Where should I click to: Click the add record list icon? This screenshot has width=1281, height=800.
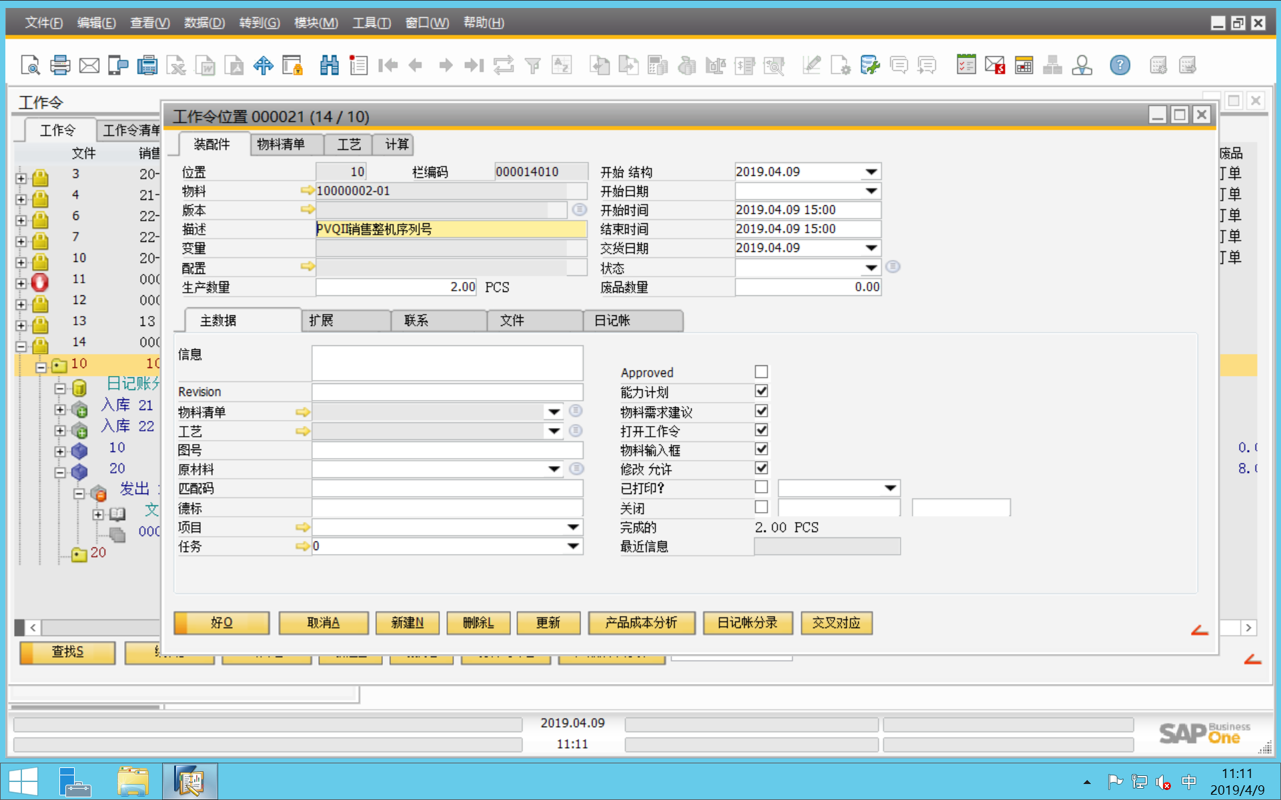(358, 65)
